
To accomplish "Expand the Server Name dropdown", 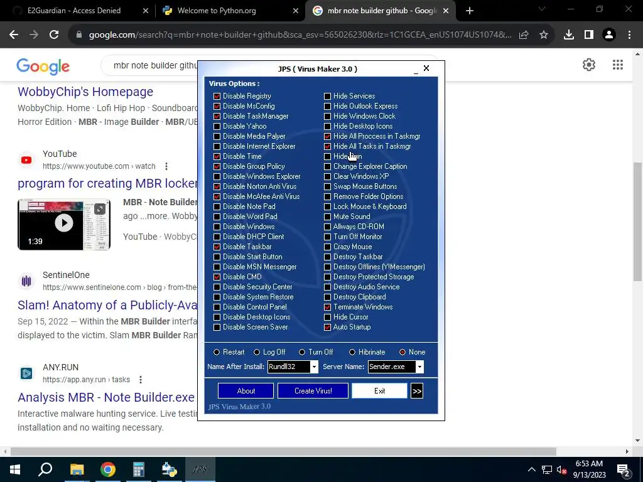I will (x=419, y=367).
